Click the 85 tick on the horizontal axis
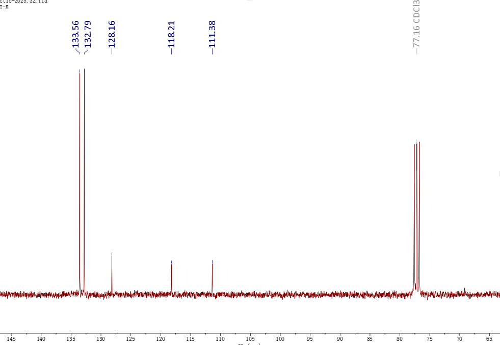 click(x=370, y=338)
